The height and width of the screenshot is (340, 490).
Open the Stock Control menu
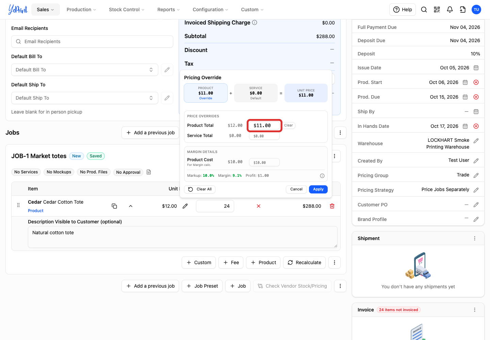[127, 10]
